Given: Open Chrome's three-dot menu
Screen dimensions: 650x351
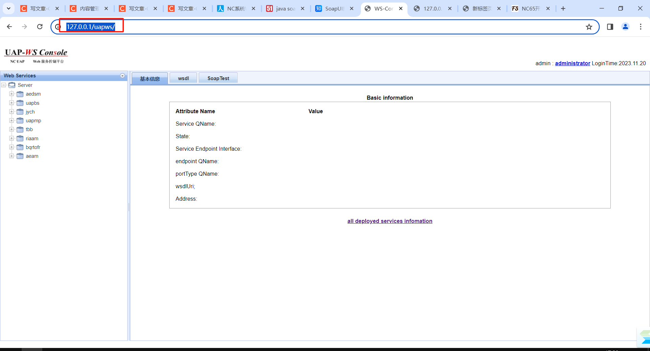Looking at the screenshot, I should tap(641, 27).
